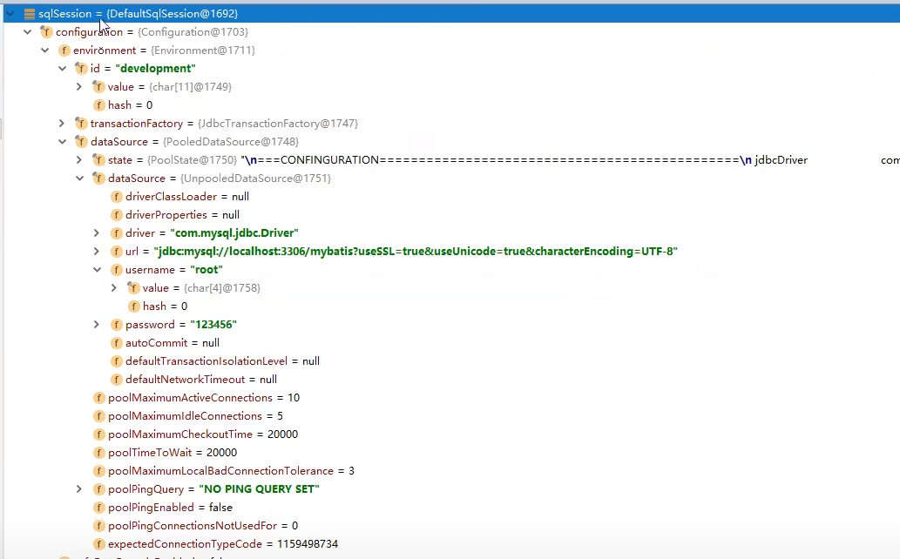Expand the poolPingQuery node
The image size is (900, 559).
pyautogui.click(x=79, y=489)
